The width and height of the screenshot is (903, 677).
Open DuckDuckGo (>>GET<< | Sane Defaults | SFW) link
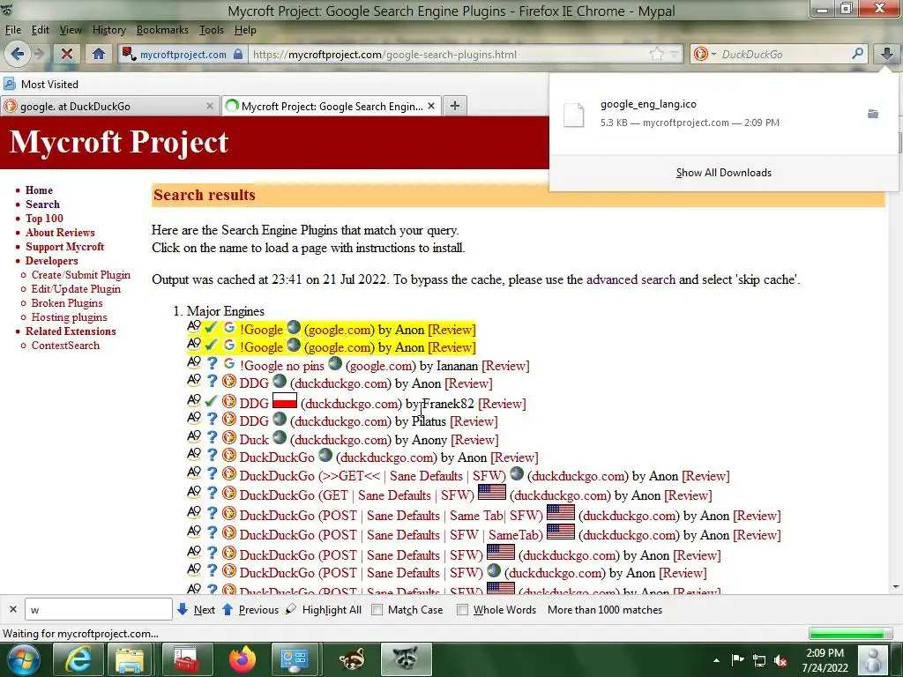[x=373, y=476]
